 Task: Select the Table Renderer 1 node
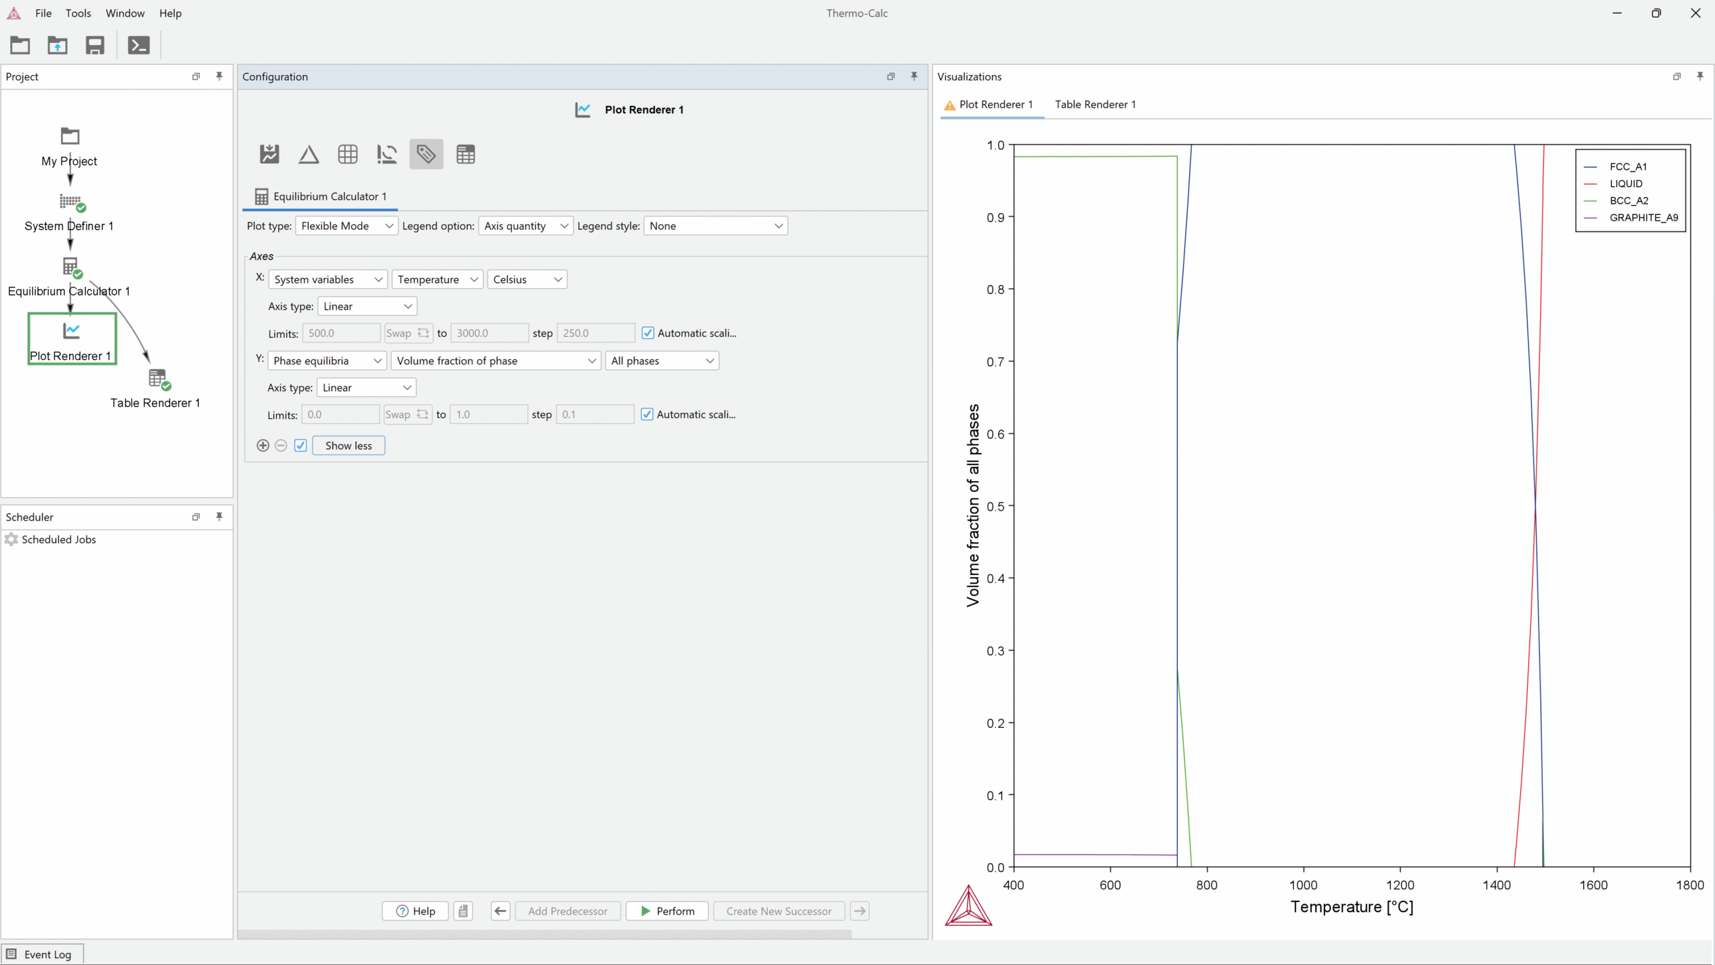pos(155,389)
